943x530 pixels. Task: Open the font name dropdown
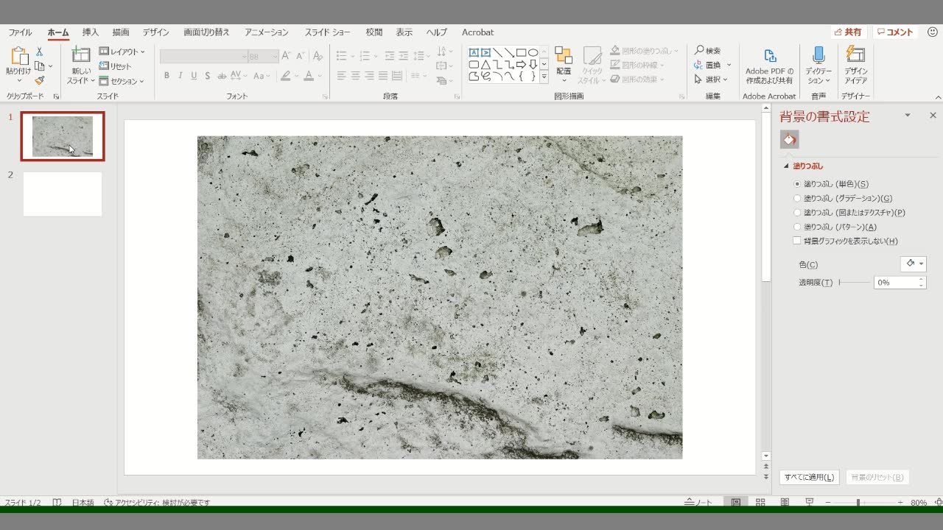[244, 57]
